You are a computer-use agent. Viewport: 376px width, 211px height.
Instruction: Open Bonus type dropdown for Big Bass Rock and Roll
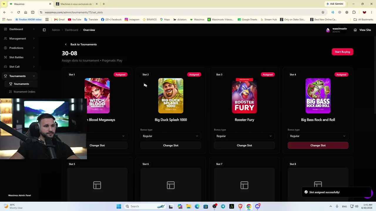(x=318, y=136)
